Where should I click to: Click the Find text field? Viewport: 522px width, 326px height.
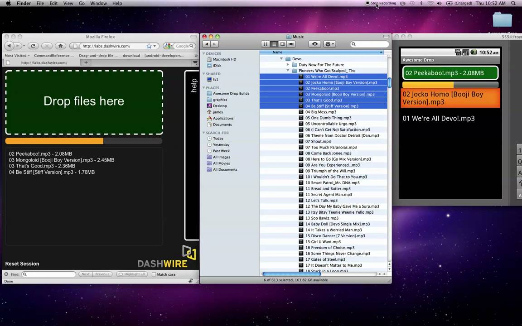coord(48,274)
